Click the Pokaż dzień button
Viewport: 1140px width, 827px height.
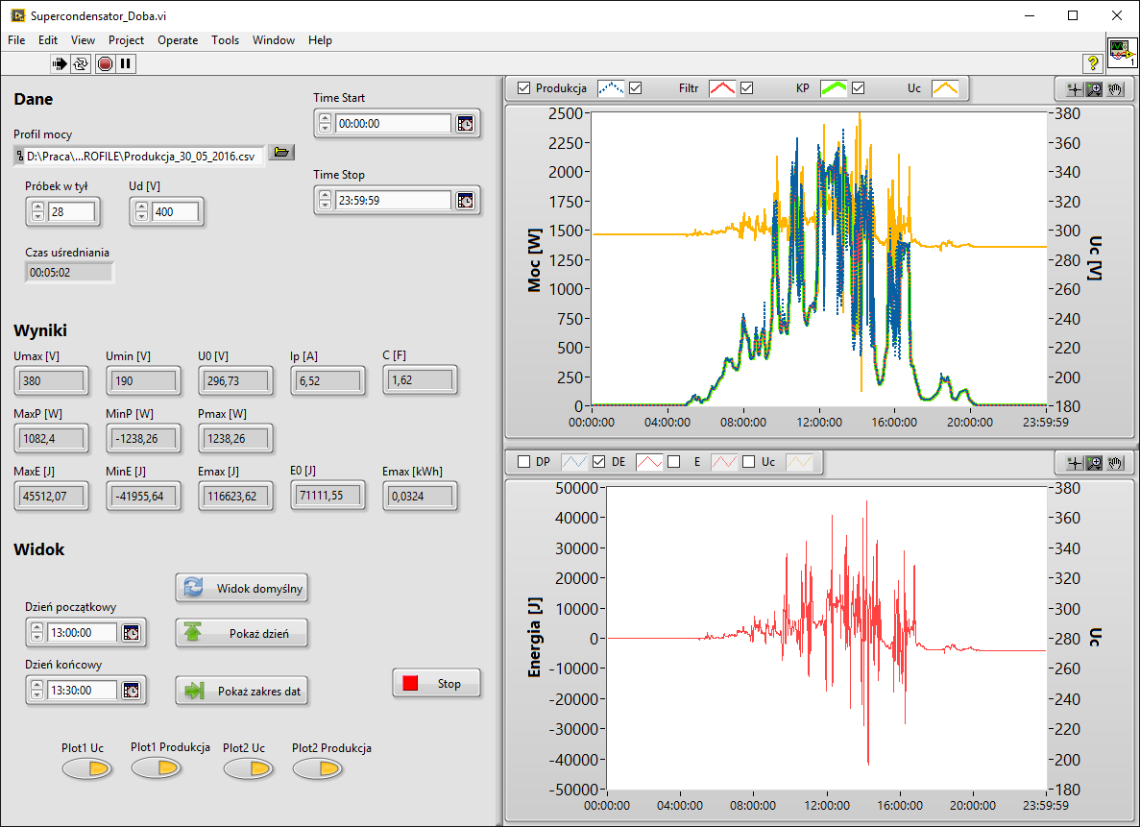[x=241, y=633]
